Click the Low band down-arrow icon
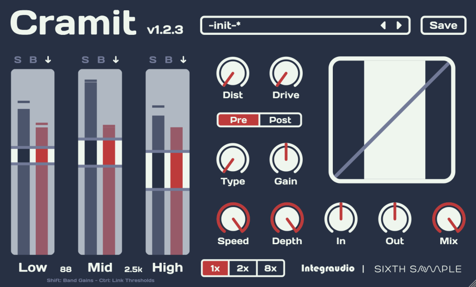Screen dimensions: 476x287 48,60
